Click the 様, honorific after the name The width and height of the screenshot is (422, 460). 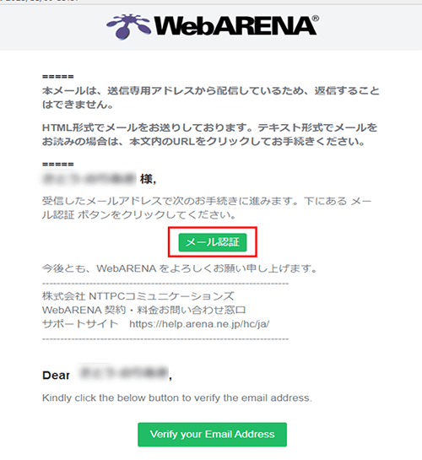pos(148,179)
